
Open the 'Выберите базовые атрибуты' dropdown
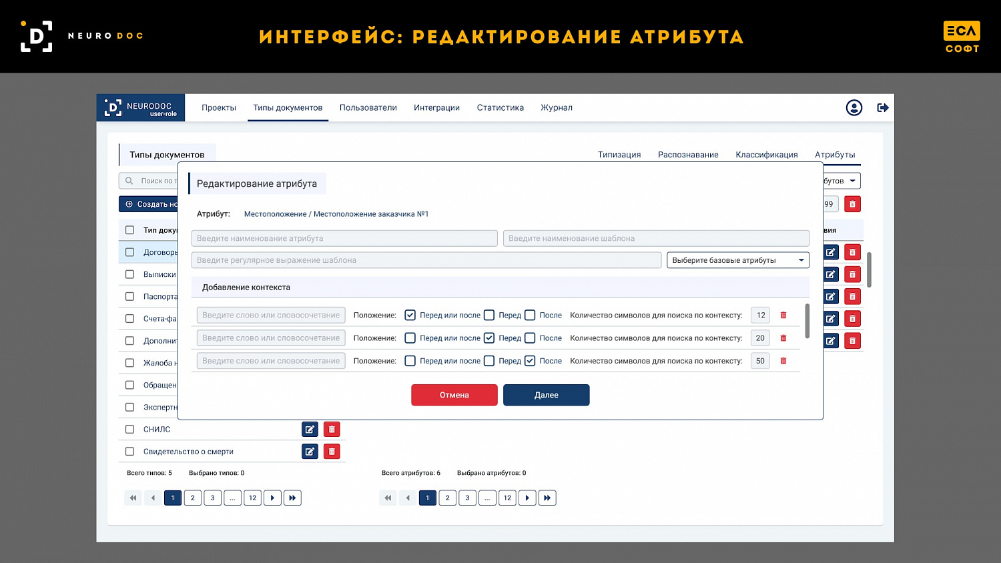[738, 260]
